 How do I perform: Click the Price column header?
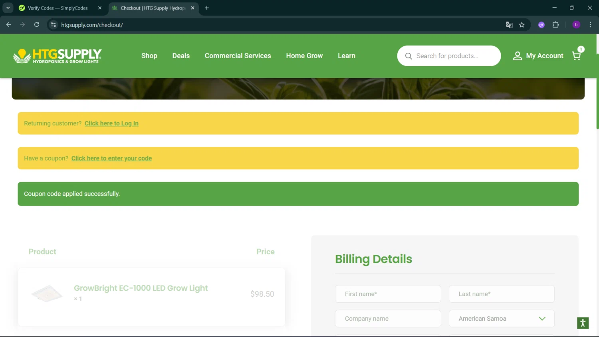[x=265, y=252]
